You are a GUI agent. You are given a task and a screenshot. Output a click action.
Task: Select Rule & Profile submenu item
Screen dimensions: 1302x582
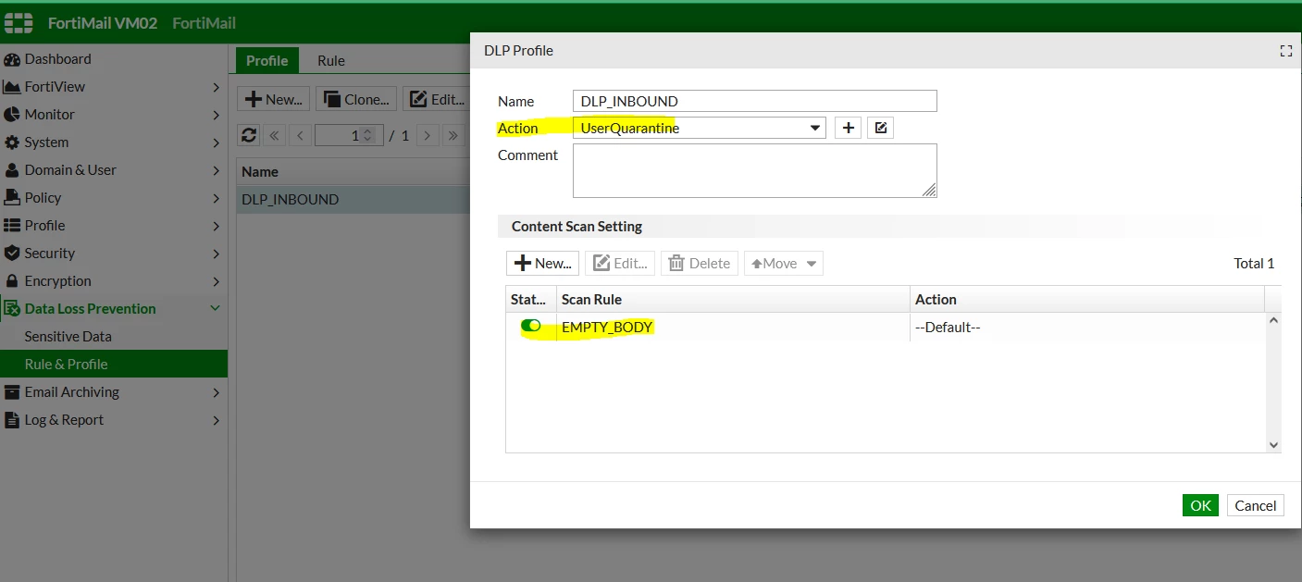click(x=114, y=365)
